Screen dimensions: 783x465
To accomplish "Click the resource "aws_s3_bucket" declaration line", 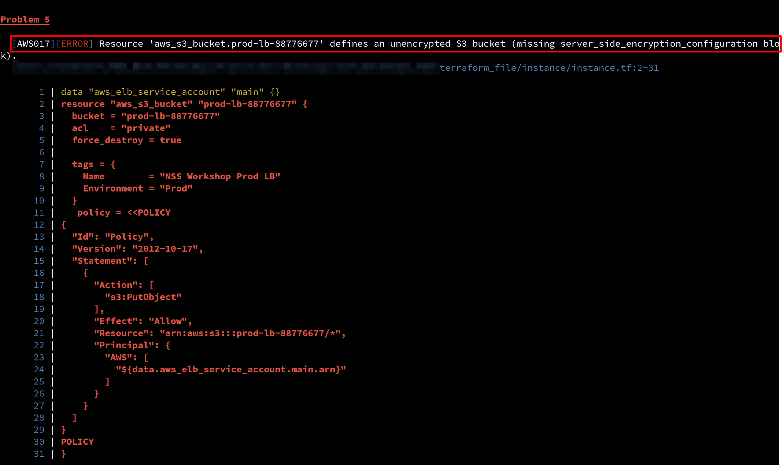I will click(184, 104).
